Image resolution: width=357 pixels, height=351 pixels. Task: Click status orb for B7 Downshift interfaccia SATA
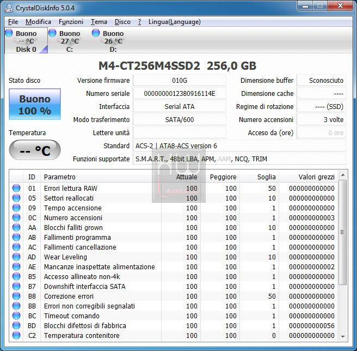coord(16,286)
